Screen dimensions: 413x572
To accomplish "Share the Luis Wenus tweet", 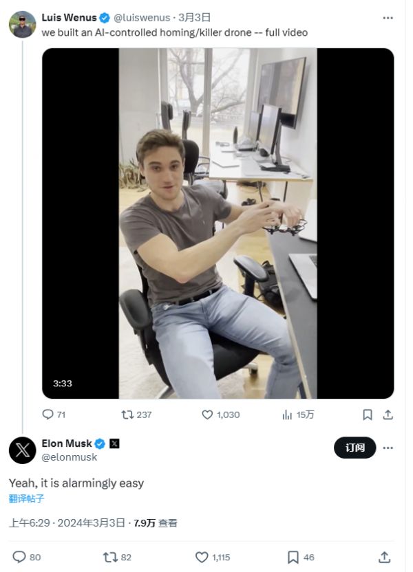I will (388, 415).
